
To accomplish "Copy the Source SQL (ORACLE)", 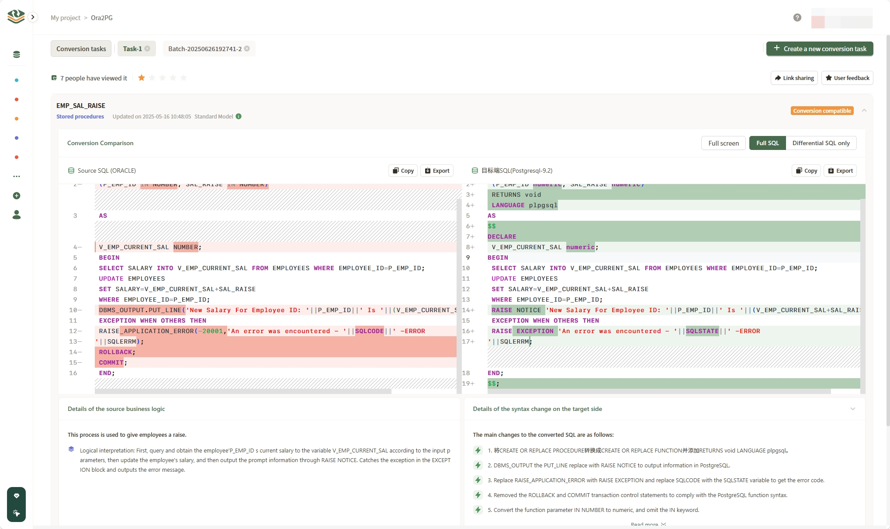I will pyautogui.click(x=403, y=171).
